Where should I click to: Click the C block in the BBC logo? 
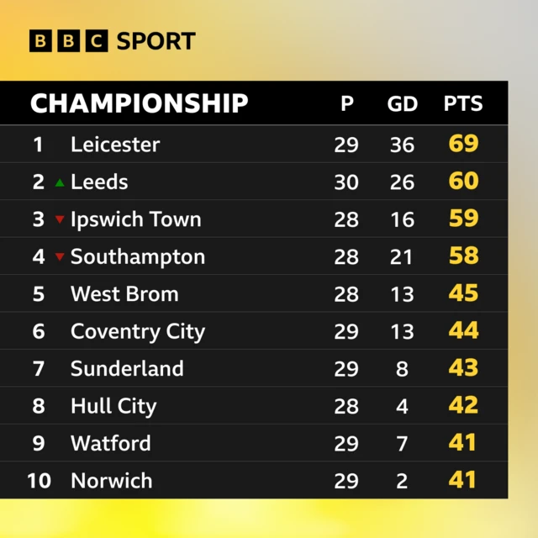pos(97,41)
